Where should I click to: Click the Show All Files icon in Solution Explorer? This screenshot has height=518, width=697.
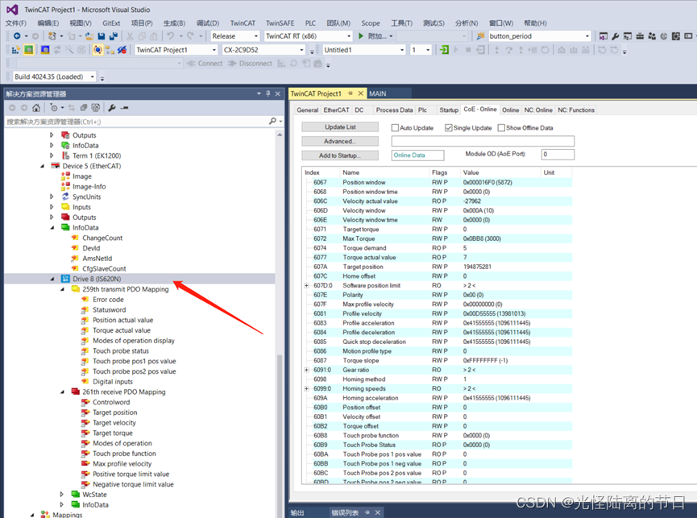coord(95,107)
